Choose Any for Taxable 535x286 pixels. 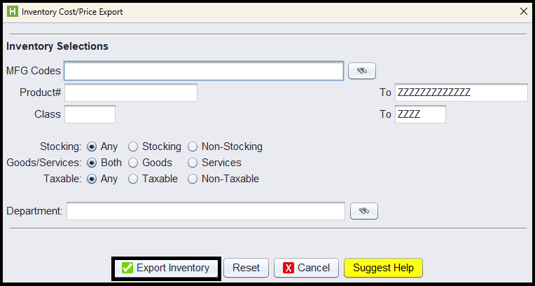pyautogui.click(x=91, y=179)
